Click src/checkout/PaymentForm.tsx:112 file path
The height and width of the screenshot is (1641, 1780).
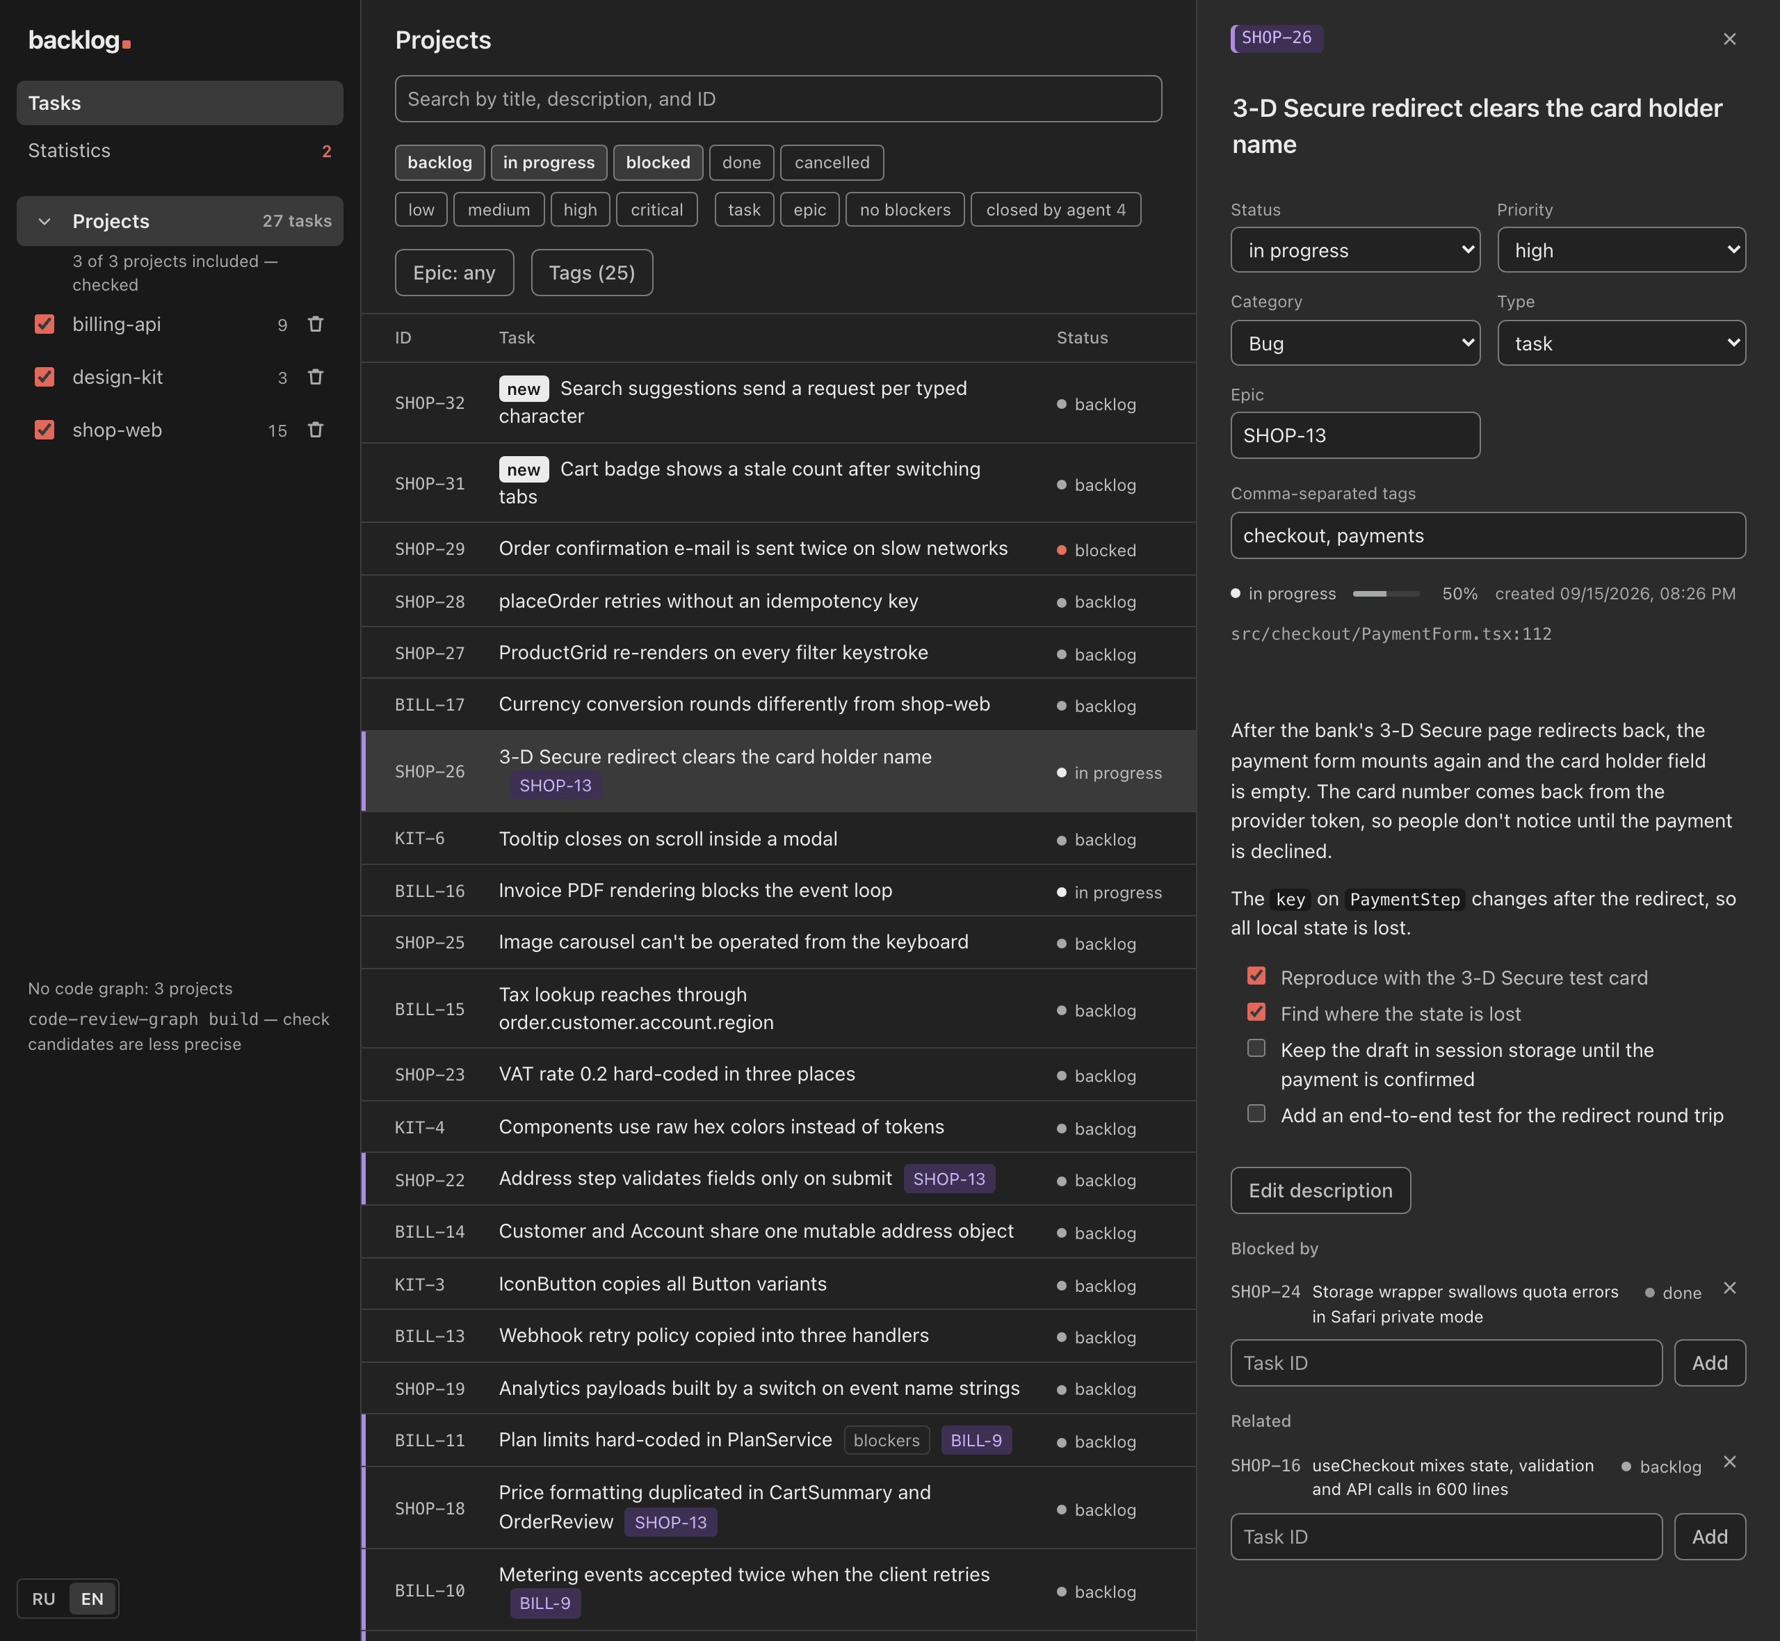coord(1390,633)
